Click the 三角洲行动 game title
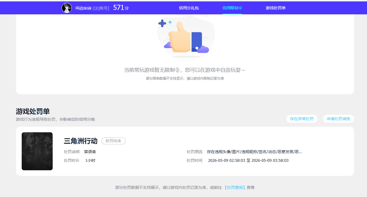 (x=81, y=141)
